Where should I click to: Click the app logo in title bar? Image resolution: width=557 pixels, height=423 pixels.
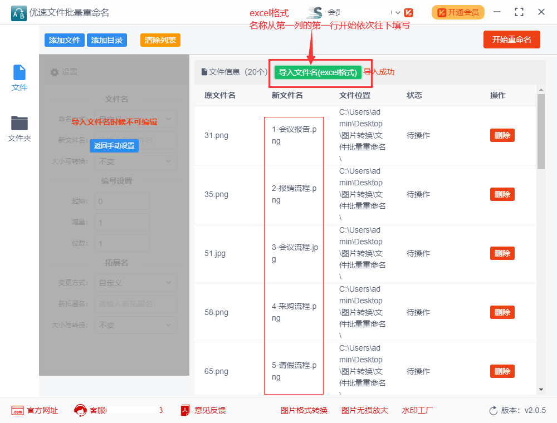pyautogui.click(x=19, y=13)
